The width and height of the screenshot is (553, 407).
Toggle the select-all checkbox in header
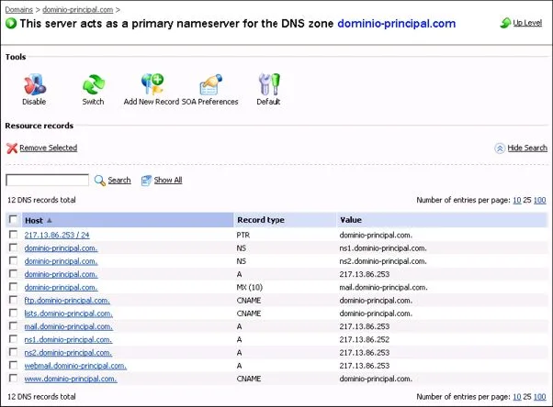13,220
